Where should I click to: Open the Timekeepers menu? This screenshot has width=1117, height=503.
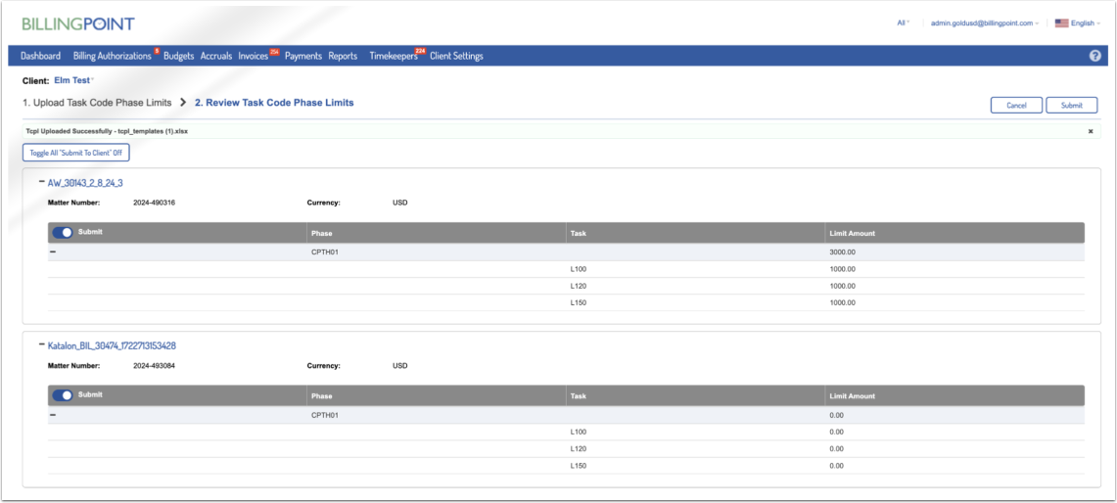[x=394, y=56]
